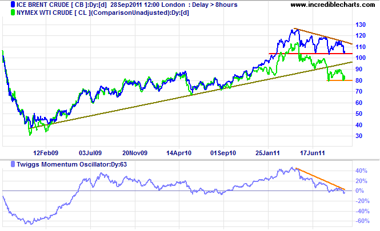
Task: Click the Twiggs Momentum Oscillator legend swatch
Action: point(13,164)
